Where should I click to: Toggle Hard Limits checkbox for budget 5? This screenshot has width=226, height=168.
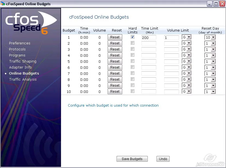coord(132,61)
